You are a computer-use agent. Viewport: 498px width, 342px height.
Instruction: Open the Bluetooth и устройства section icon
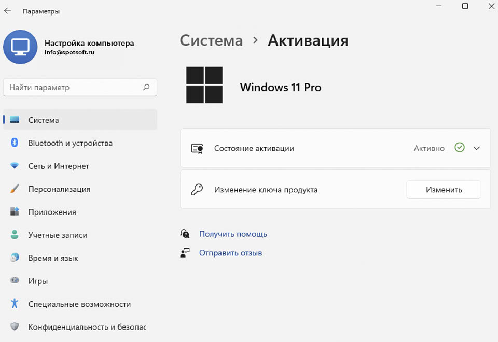pos(14,143)
